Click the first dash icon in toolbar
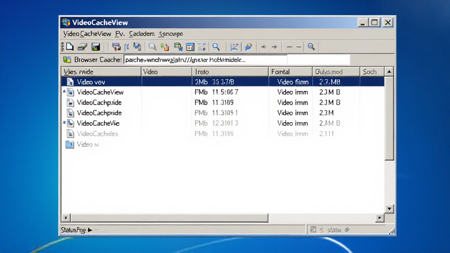The height and width of the screenshot is (253, 450). pyautogui.click(x=289, y=47)
